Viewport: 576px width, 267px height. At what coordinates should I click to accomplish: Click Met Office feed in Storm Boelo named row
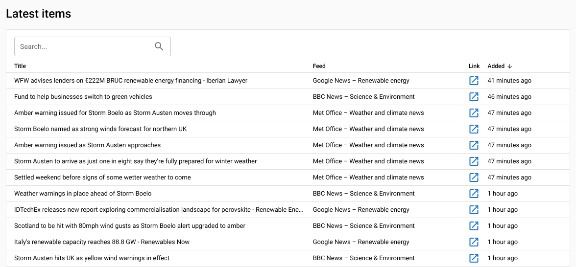tap(368, 129)
